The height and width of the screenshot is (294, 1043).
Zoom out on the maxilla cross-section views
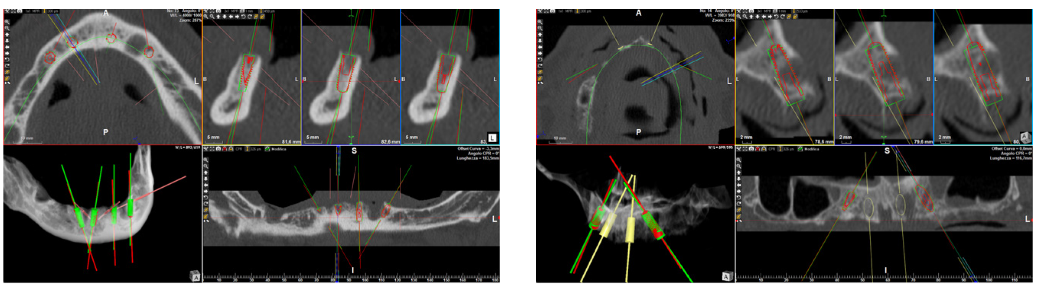coord(745,16)
